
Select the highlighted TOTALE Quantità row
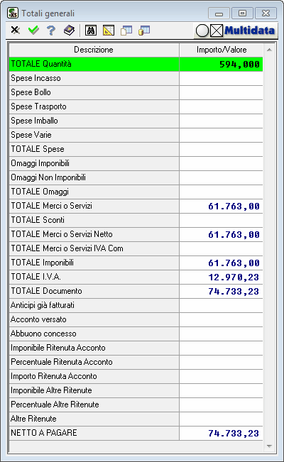(136, 64)
